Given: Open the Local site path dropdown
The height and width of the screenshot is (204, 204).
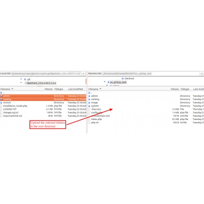Looking at the screenshot, I should (83, 73).
